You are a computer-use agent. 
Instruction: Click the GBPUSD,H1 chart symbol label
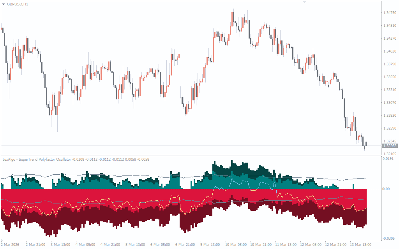[x=18, y=4]
